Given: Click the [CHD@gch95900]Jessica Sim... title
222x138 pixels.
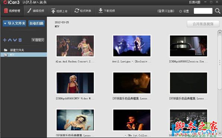Looking at the screenshot, I should [x=189, y=62].
